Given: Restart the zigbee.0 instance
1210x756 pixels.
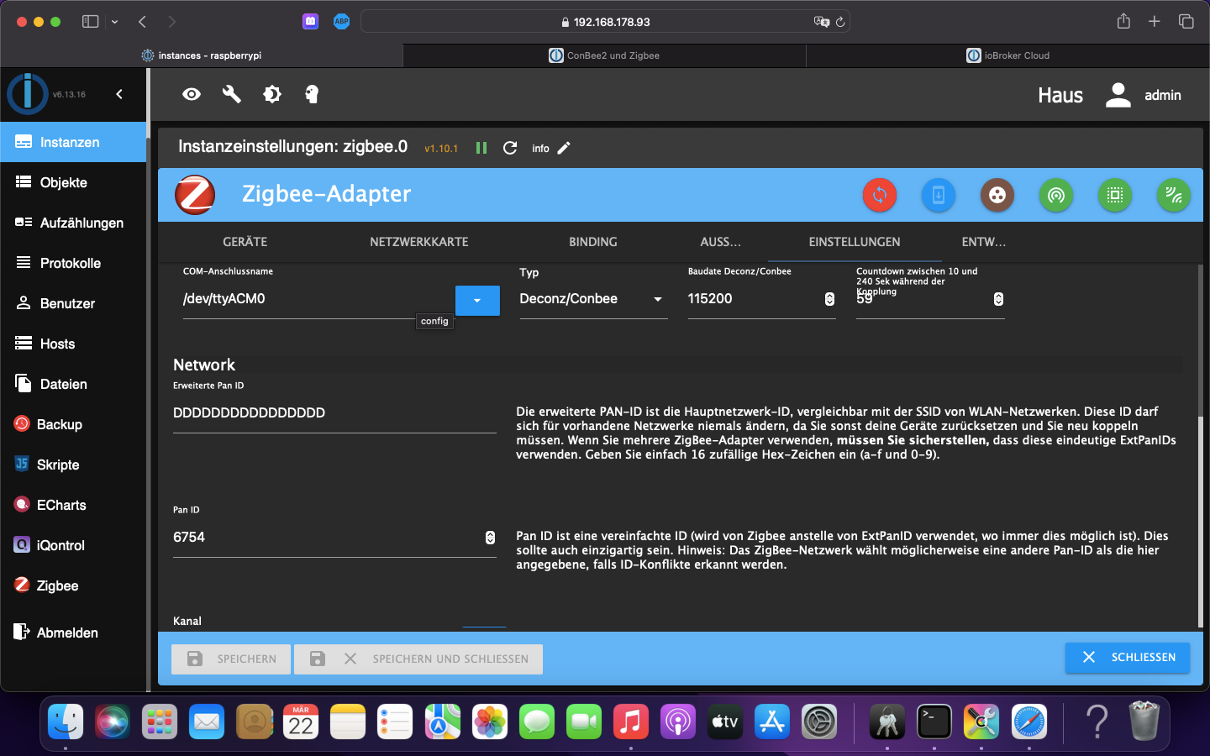Looking at the screenshot, I should [x=510, y=148].
